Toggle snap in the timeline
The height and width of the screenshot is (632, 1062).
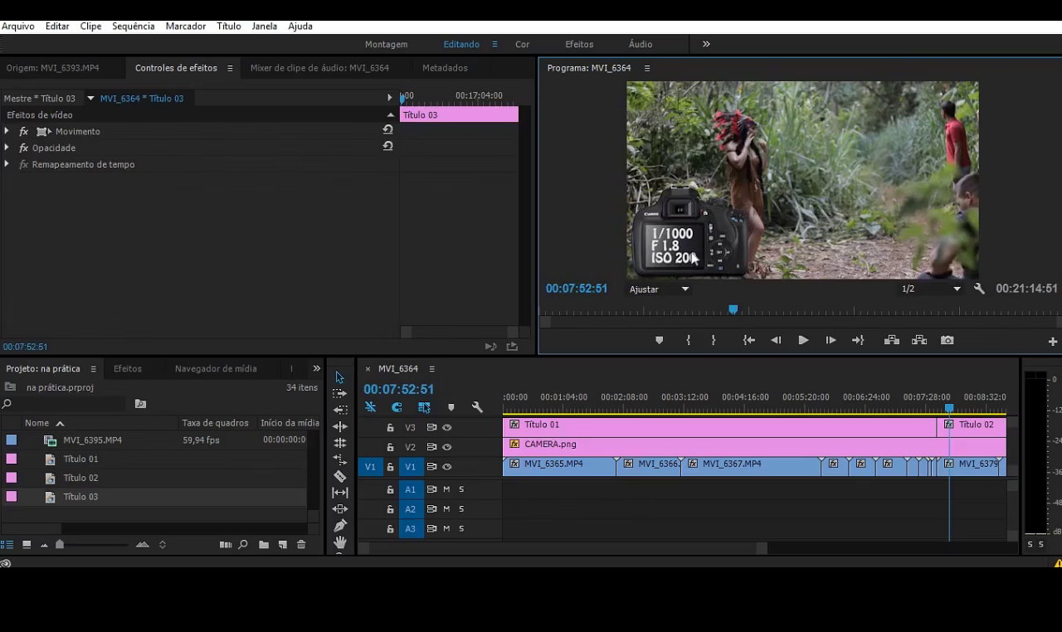tap(397, 407)
